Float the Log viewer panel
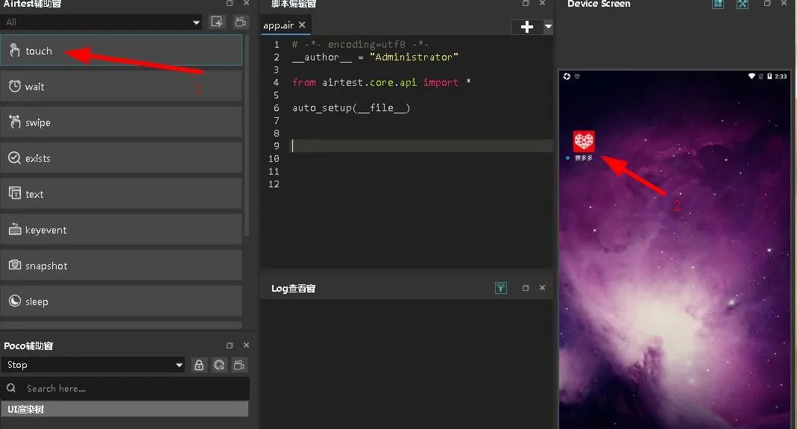 pyautogui.click(x=526, y=288)
